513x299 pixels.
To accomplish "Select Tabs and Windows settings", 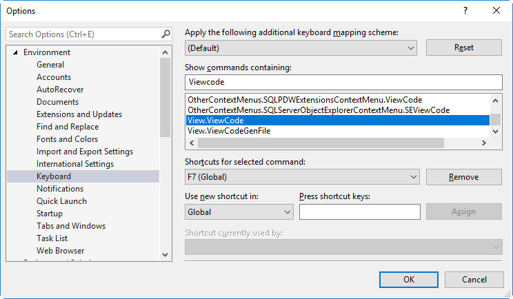I will [71, 226].
